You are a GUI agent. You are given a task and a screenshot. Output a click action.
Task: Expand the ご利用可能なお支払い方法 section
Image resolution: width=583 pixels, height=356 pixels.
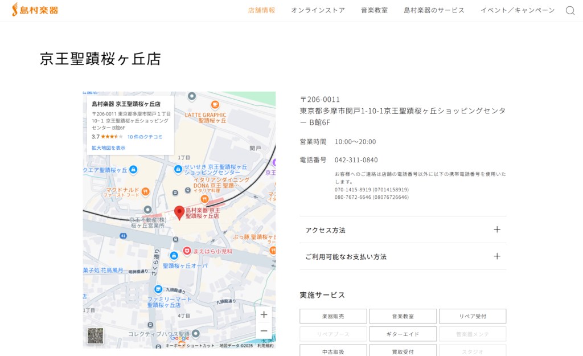coord(403,256)
